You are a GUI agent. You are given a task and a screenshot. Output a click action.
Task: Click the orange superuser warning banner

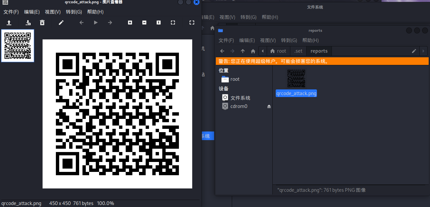pos(322,61)
